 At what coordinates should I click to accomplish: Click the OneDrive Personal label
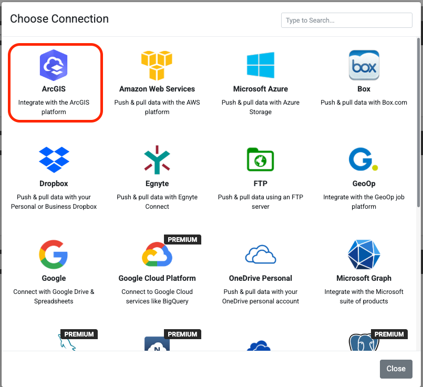coord(260,278)
